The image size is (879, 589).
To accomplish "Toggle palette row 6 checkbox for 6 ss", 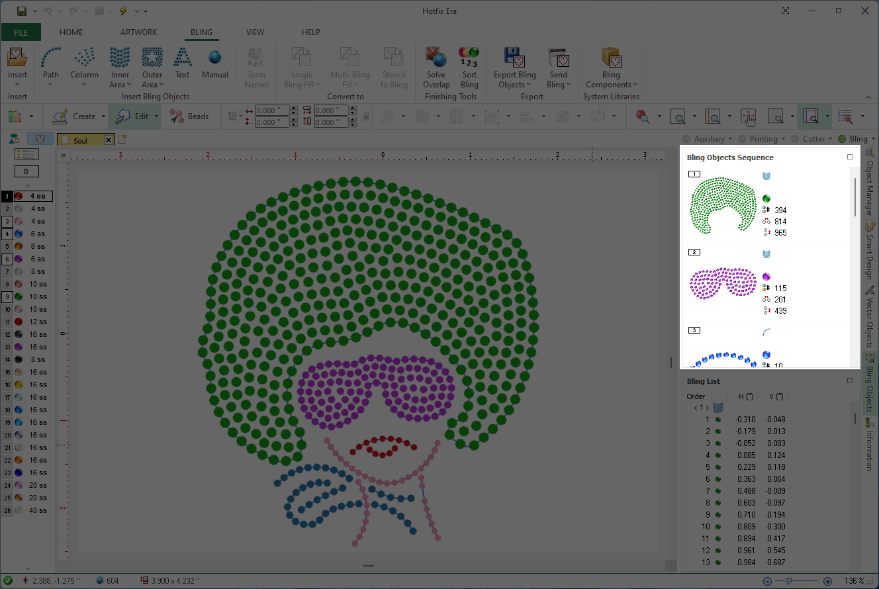I will point(7,259).
